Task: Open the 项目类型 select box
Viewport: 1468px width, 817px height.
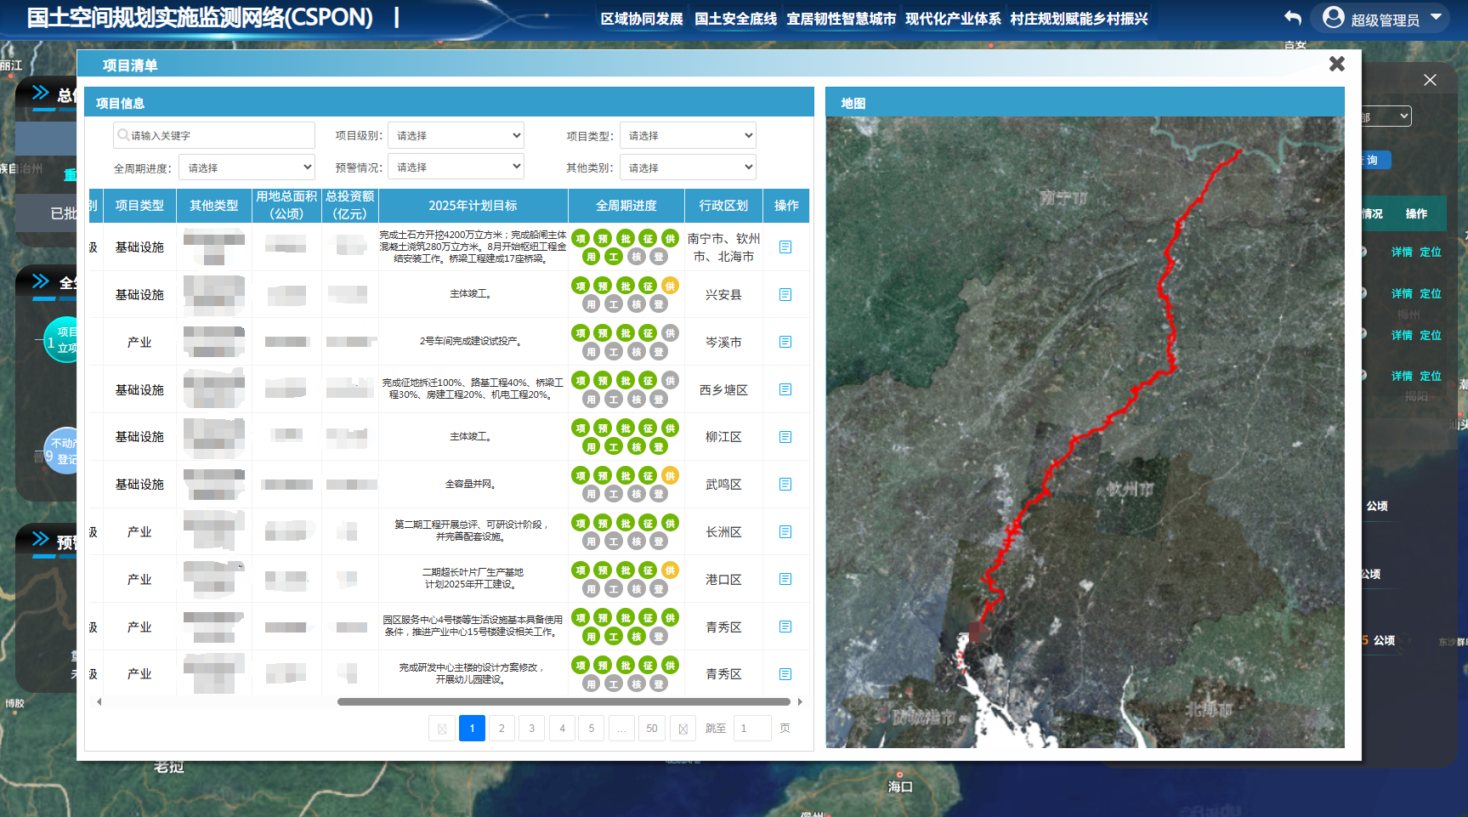Action: pos(688,136)
